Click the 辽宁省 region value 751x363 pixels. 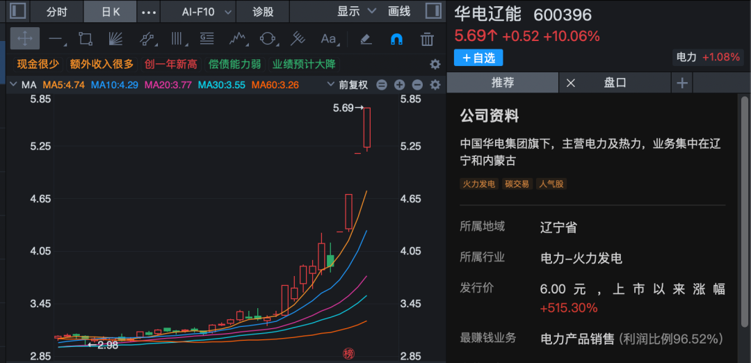pos(558,227)
